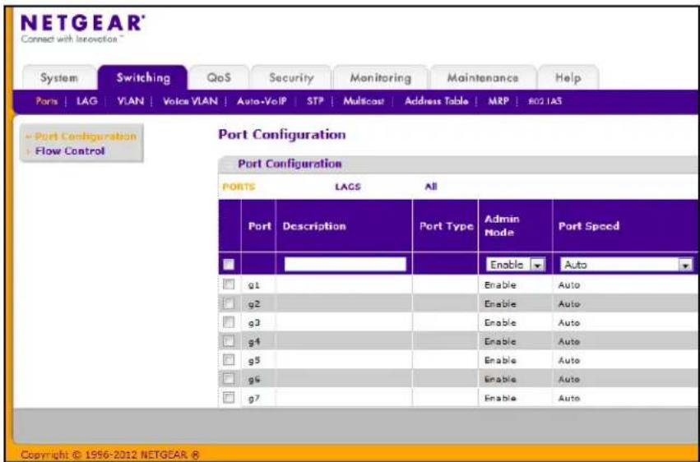Open the Port Speed Auto dropdown
Image resolution: width=700 pixels, height=462 pixels.
pos(626,265)
